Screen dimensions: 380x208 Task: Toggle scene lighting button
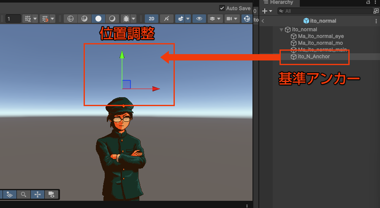[166, 19]
